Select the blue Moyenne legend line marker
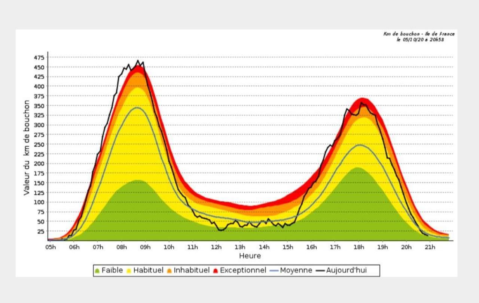The image size is (479, 303). 274,271
